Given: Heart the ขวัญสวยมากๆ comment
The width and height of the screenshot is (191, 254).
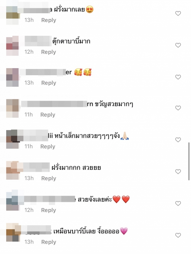Looking at the screenshot, I should click(x=178, y=108).
